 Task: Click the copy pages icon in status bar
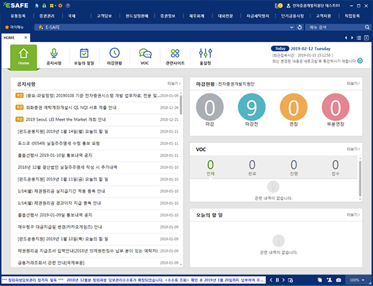pyautogui.click(x=320, y=280)
